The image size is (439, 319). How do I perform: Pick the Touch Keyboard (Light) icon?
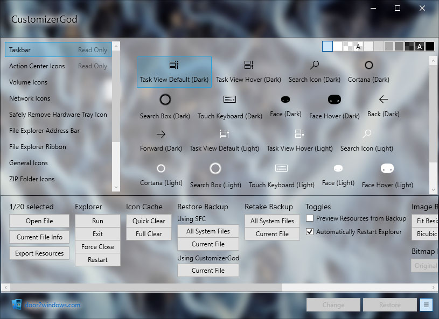pyautogui.click(x=281, y=175)
